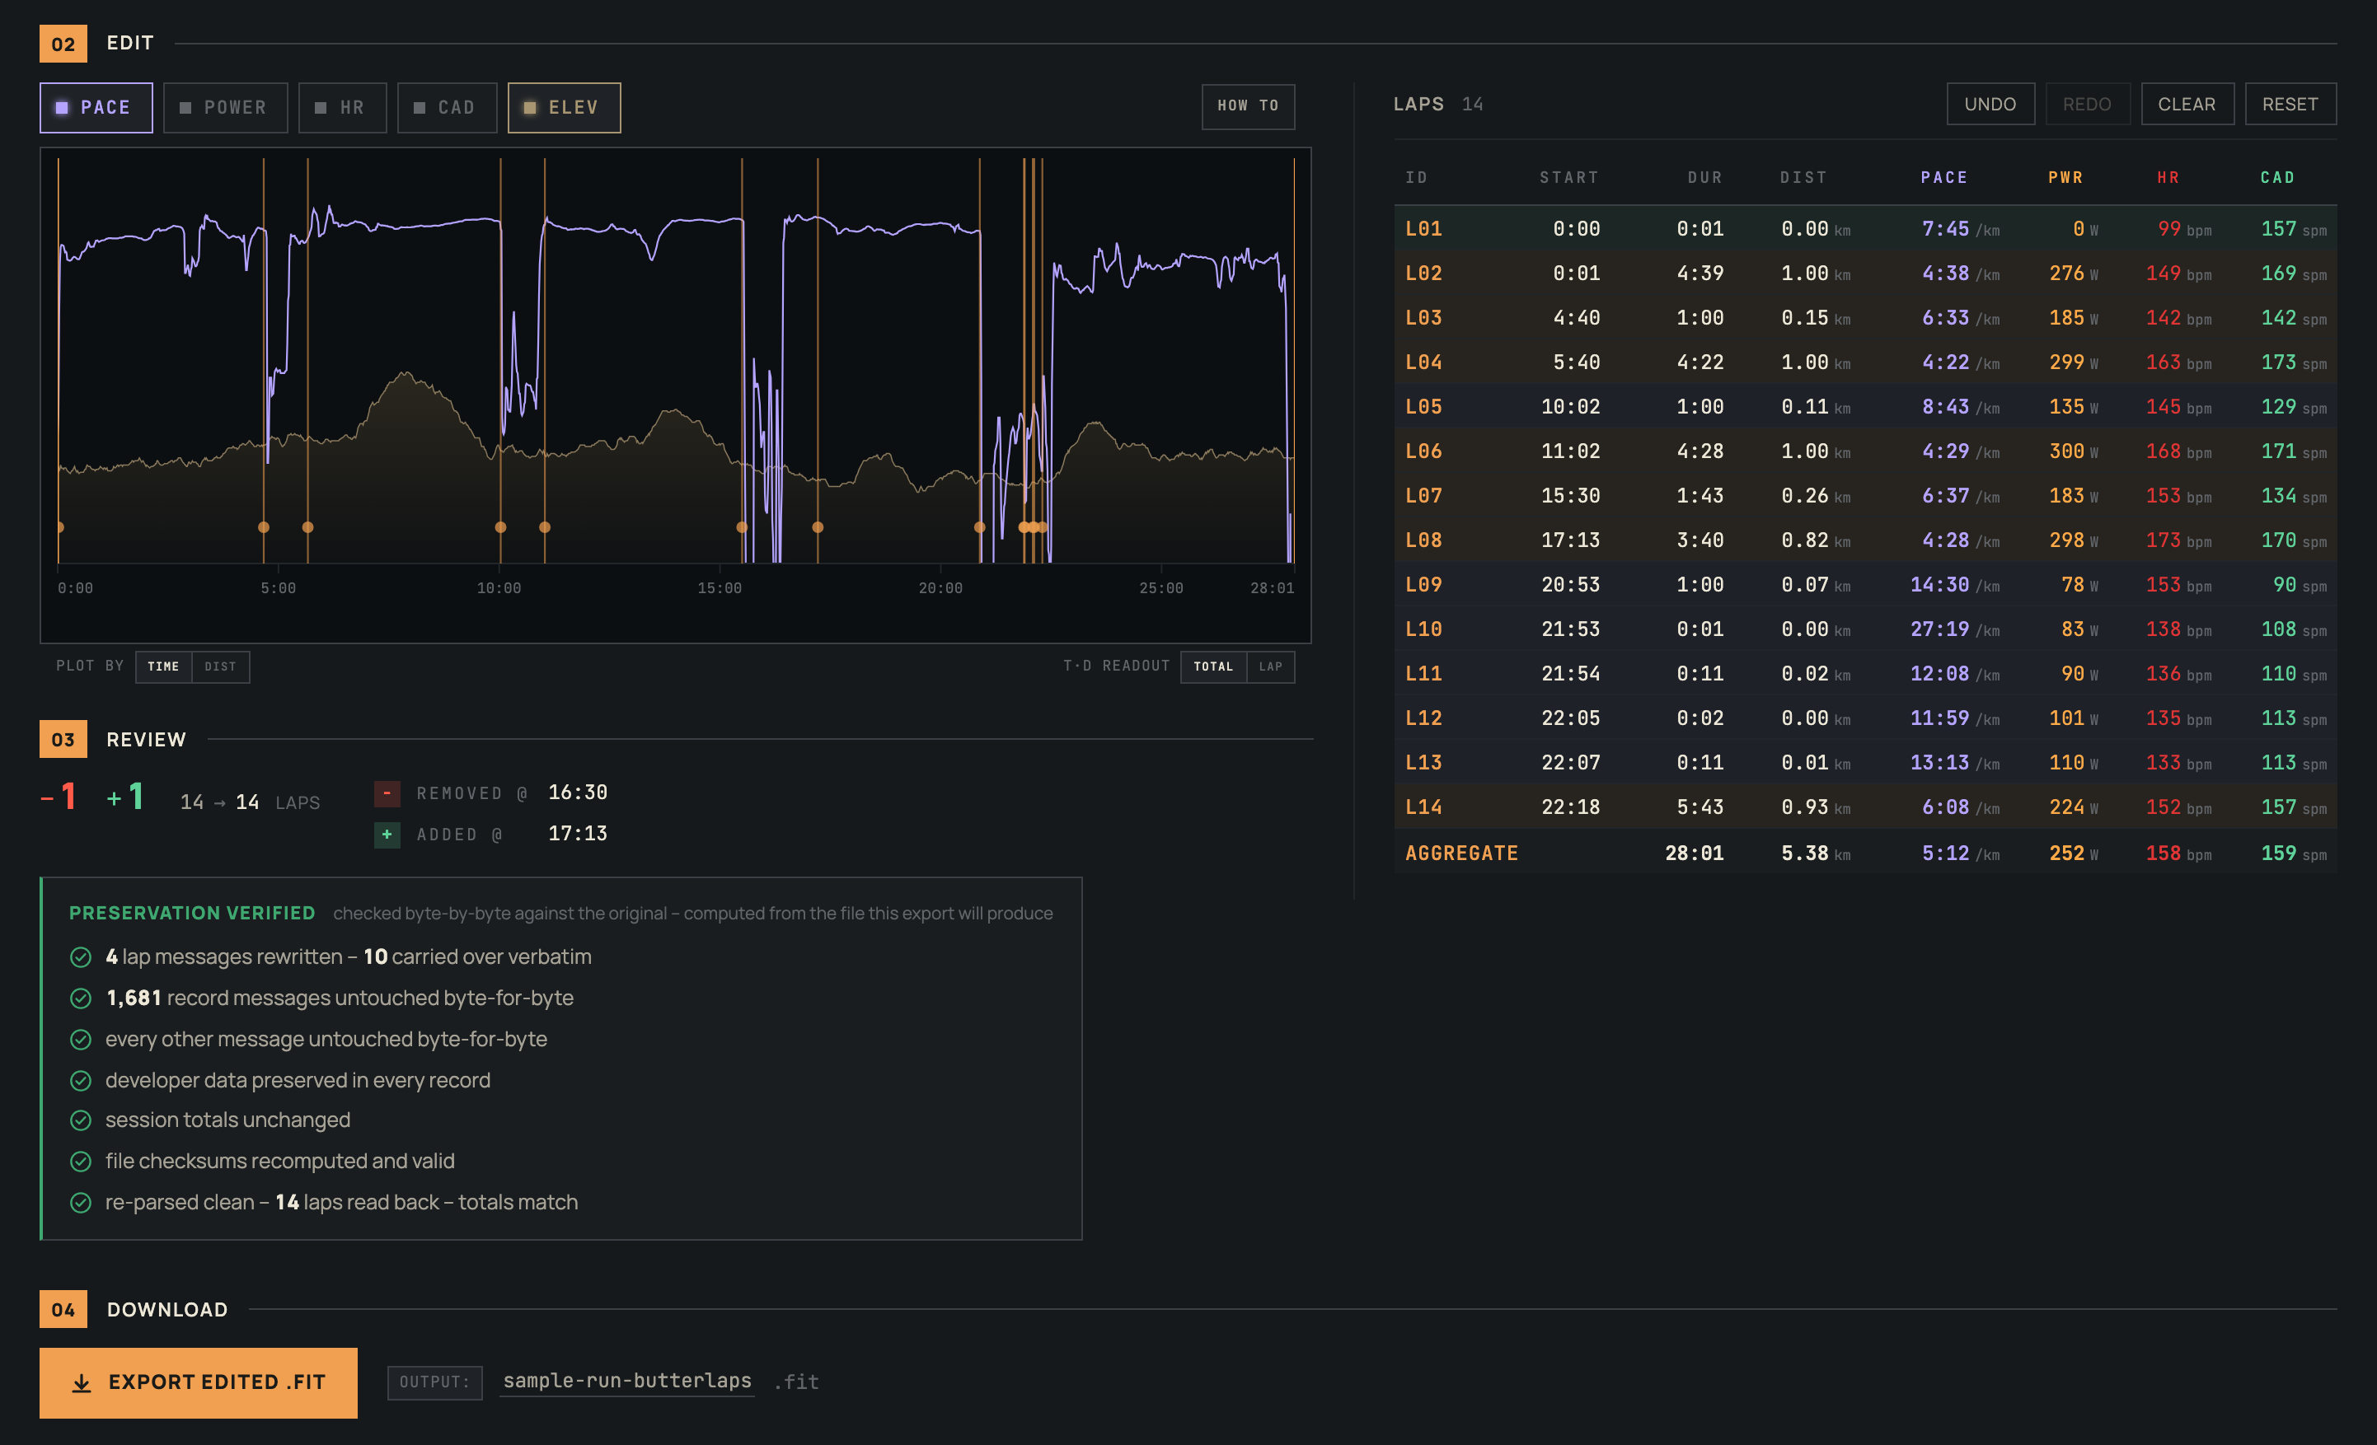Click the AGGREGATE row label
The height and width of the screenshot is (1445, 2377).
tap(1460, 853)
